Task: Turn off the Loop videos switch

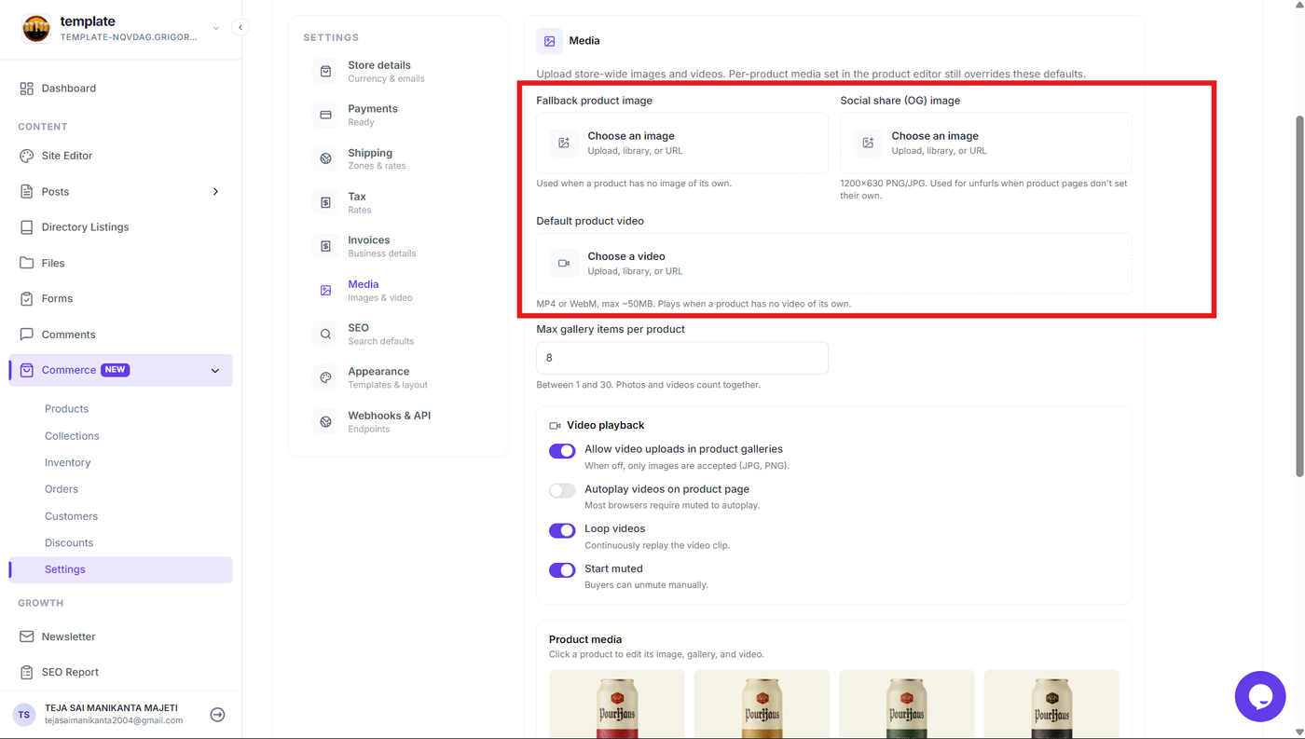Action: coord(562,530)
